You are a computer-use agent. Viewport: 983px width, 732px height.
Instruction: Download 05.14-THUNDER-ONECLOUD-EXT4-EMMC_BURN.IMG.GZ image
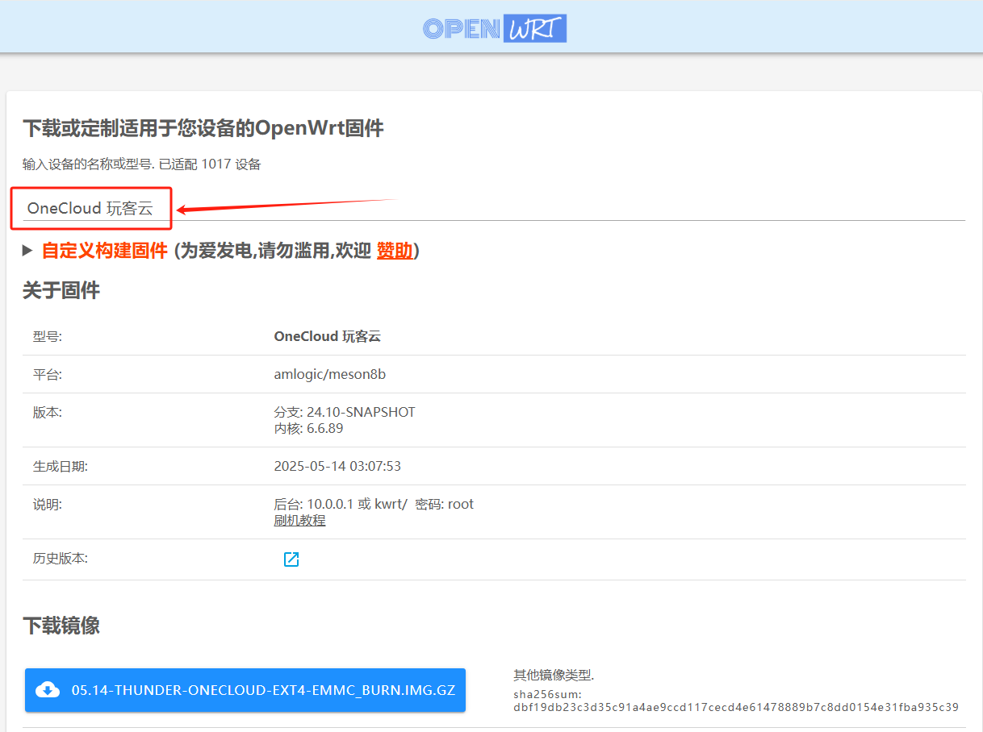point(262,690)
